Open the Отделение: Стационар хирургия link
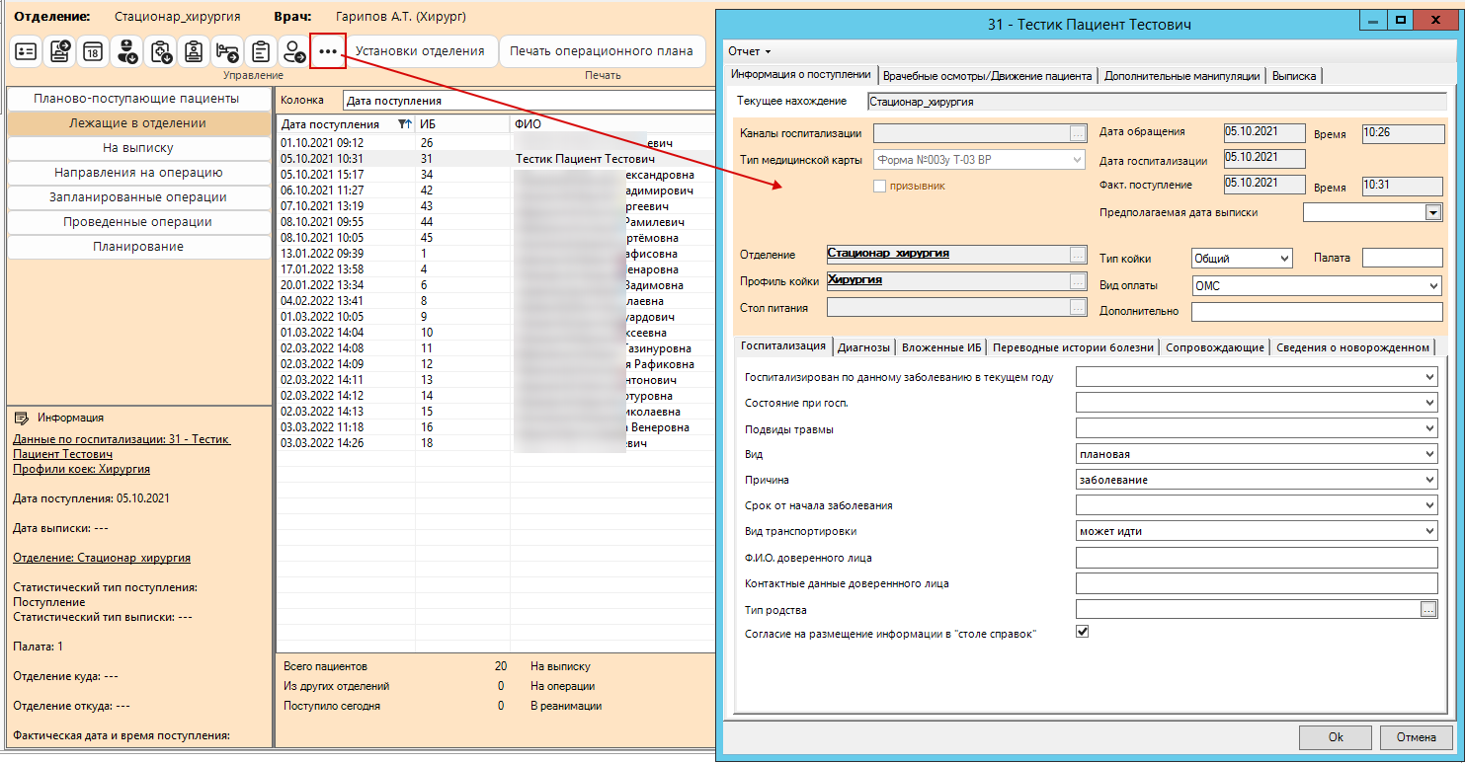Screen dimensions: 1465x763 pos(102,558)
